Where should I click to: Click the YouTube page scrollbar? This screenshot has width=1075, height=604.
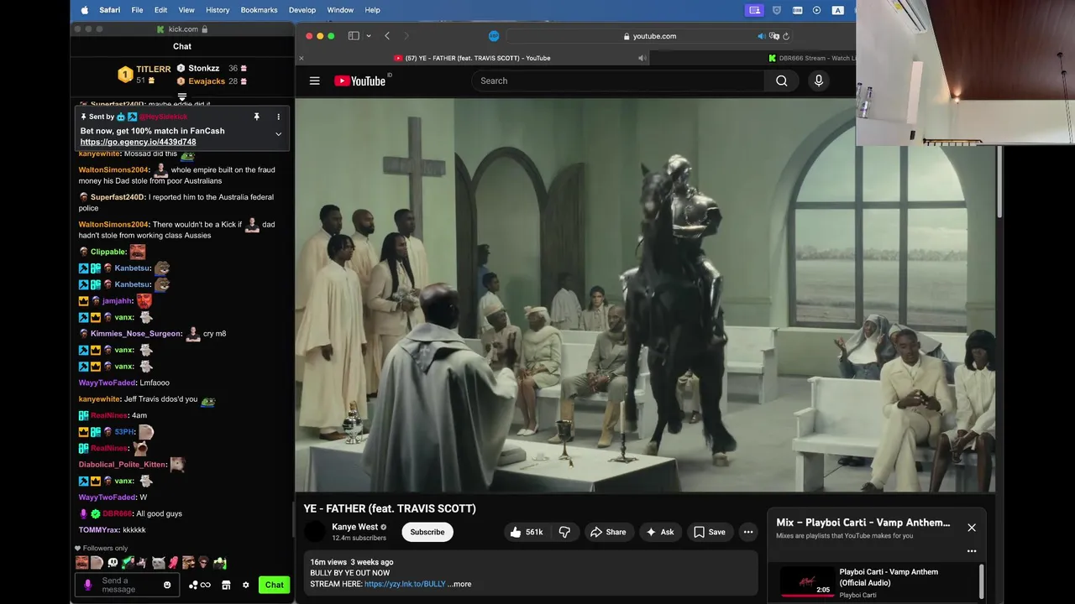(999, 182)
